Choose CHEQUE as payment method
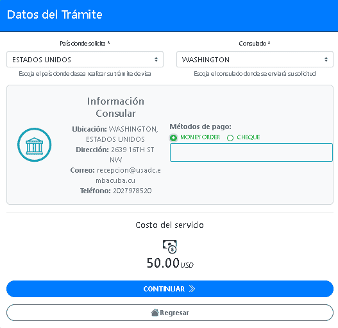Viewport: 338px width, 328px height. tap(230, 138)
